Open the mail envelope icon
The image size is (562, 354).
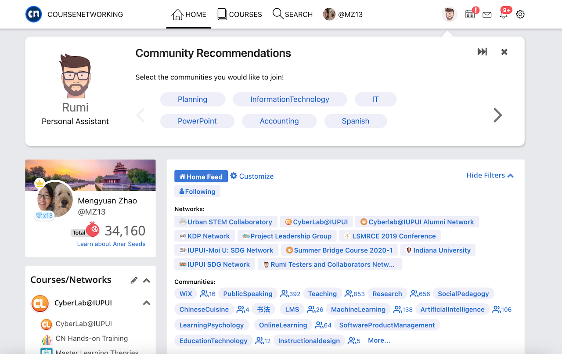tap(487, 14)
